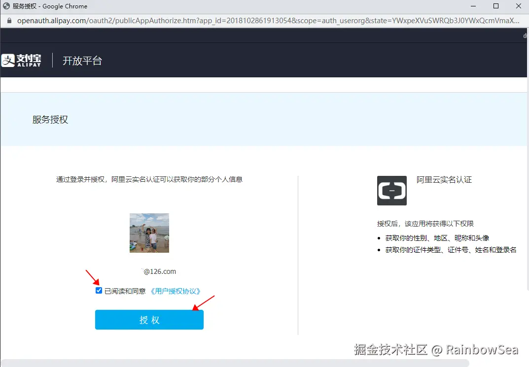The image size is (529, 367).
Task: Click 获取你的证件类型、证件号、姓名和登录名 permission line
Action: tap(451, 250)
